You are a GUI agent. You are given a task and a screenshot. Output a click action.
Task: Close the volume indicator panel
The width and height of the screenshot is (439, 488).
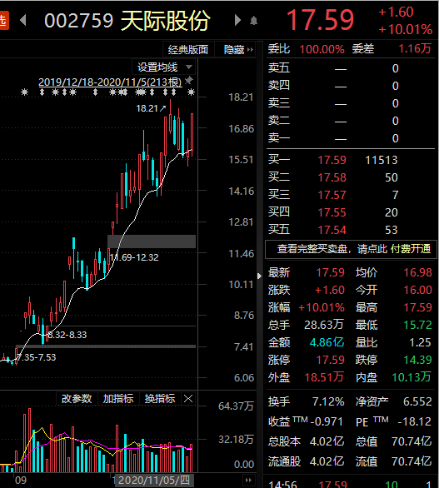point(188,399)
